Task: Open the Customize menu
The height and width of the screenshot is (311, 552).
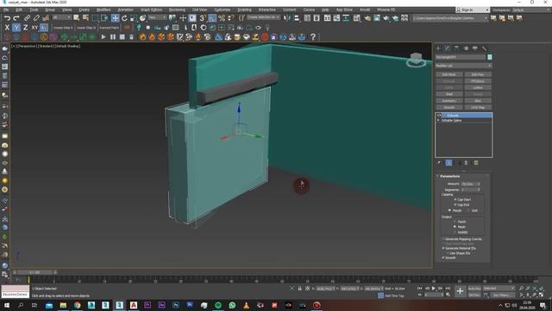Action: coord(223,10)
